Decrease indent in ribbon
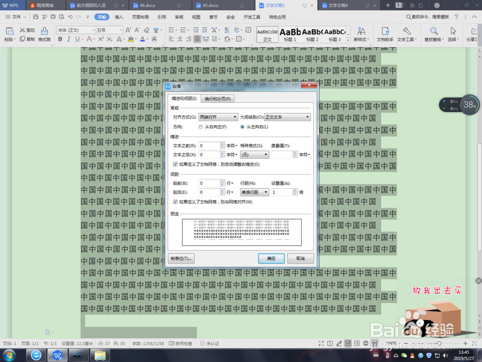This screenshot has height=362, width=482. coord(196,30)
